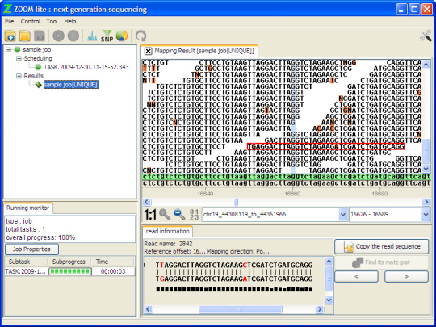Screen dimensions: 436x327
Task: Open the File menu
Action: pyautogui.click(x=9, y=22)
